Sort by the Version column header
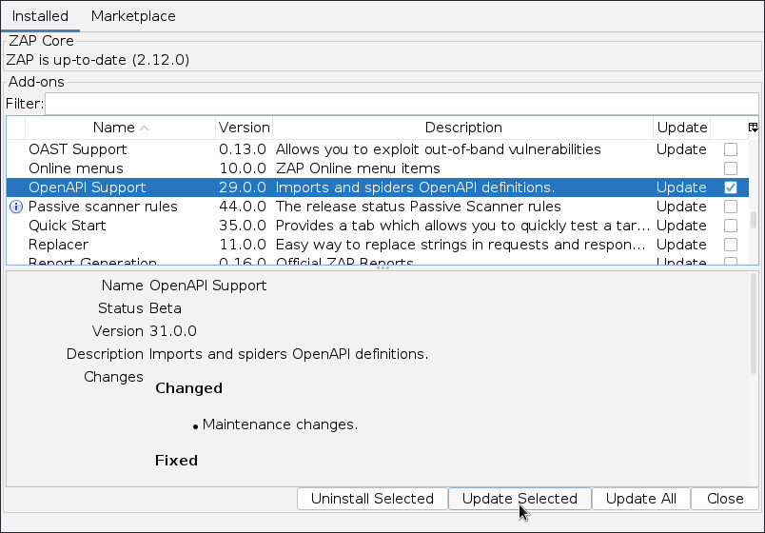 pos(244,128)
